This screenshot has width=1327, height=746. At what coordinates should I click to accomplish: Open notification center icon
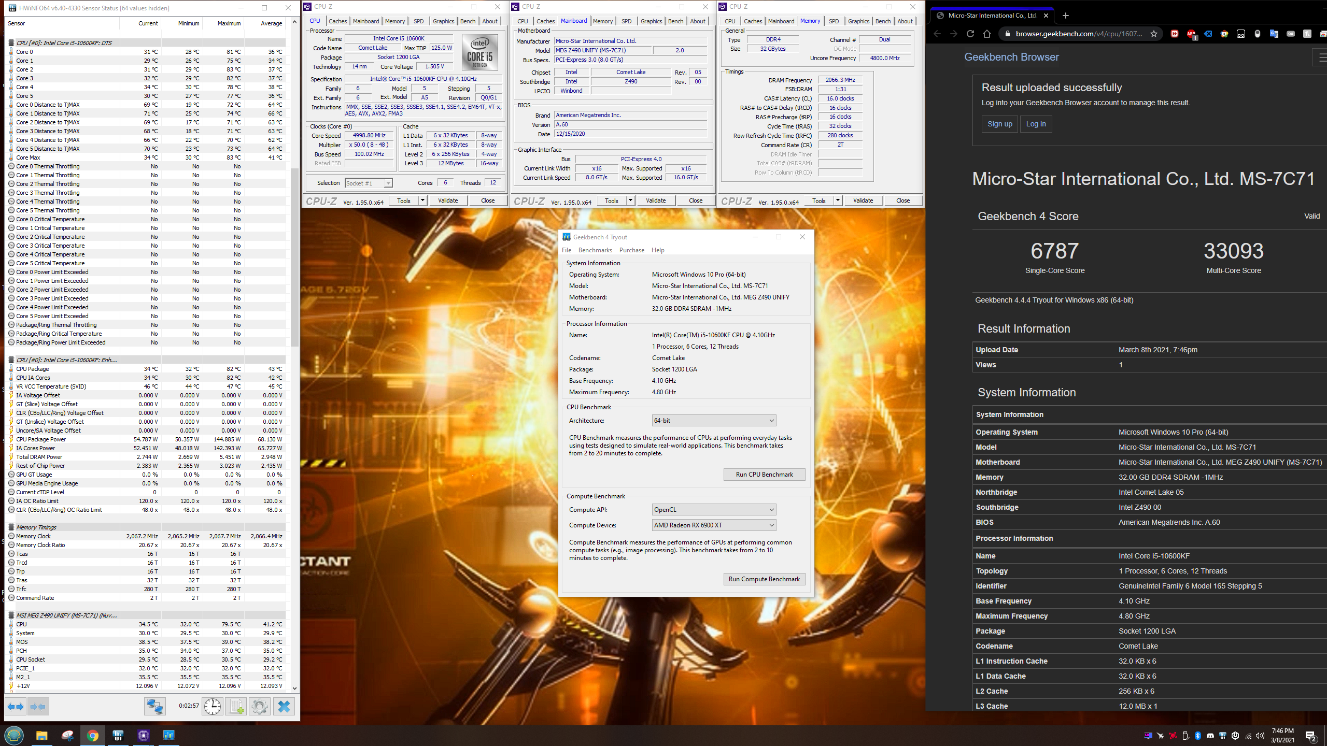tap(1311, 736)
